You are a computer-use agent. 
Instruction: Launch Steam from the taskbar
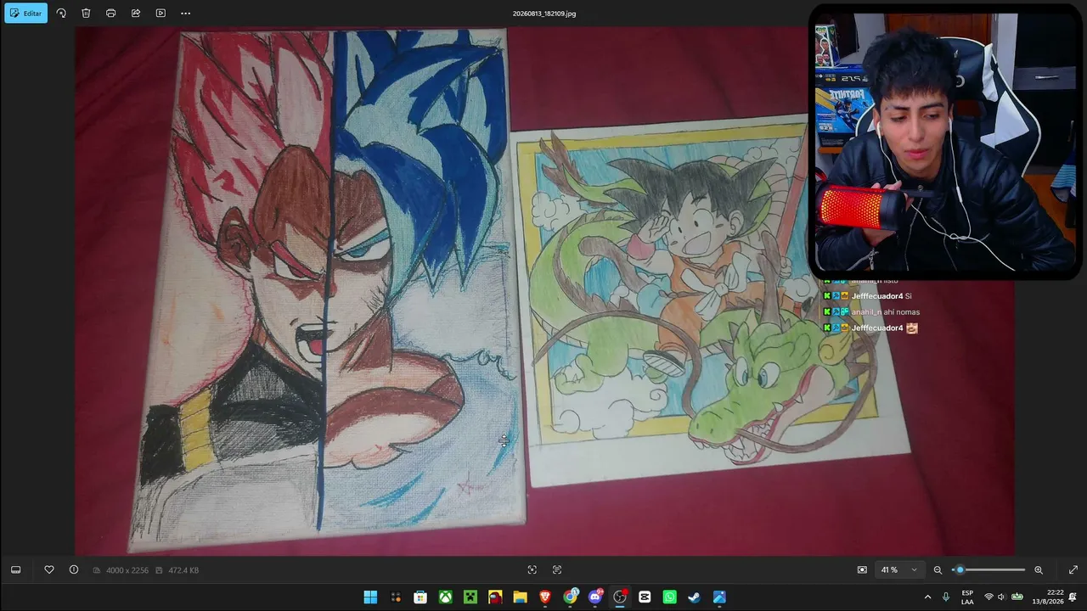point(695,597)
